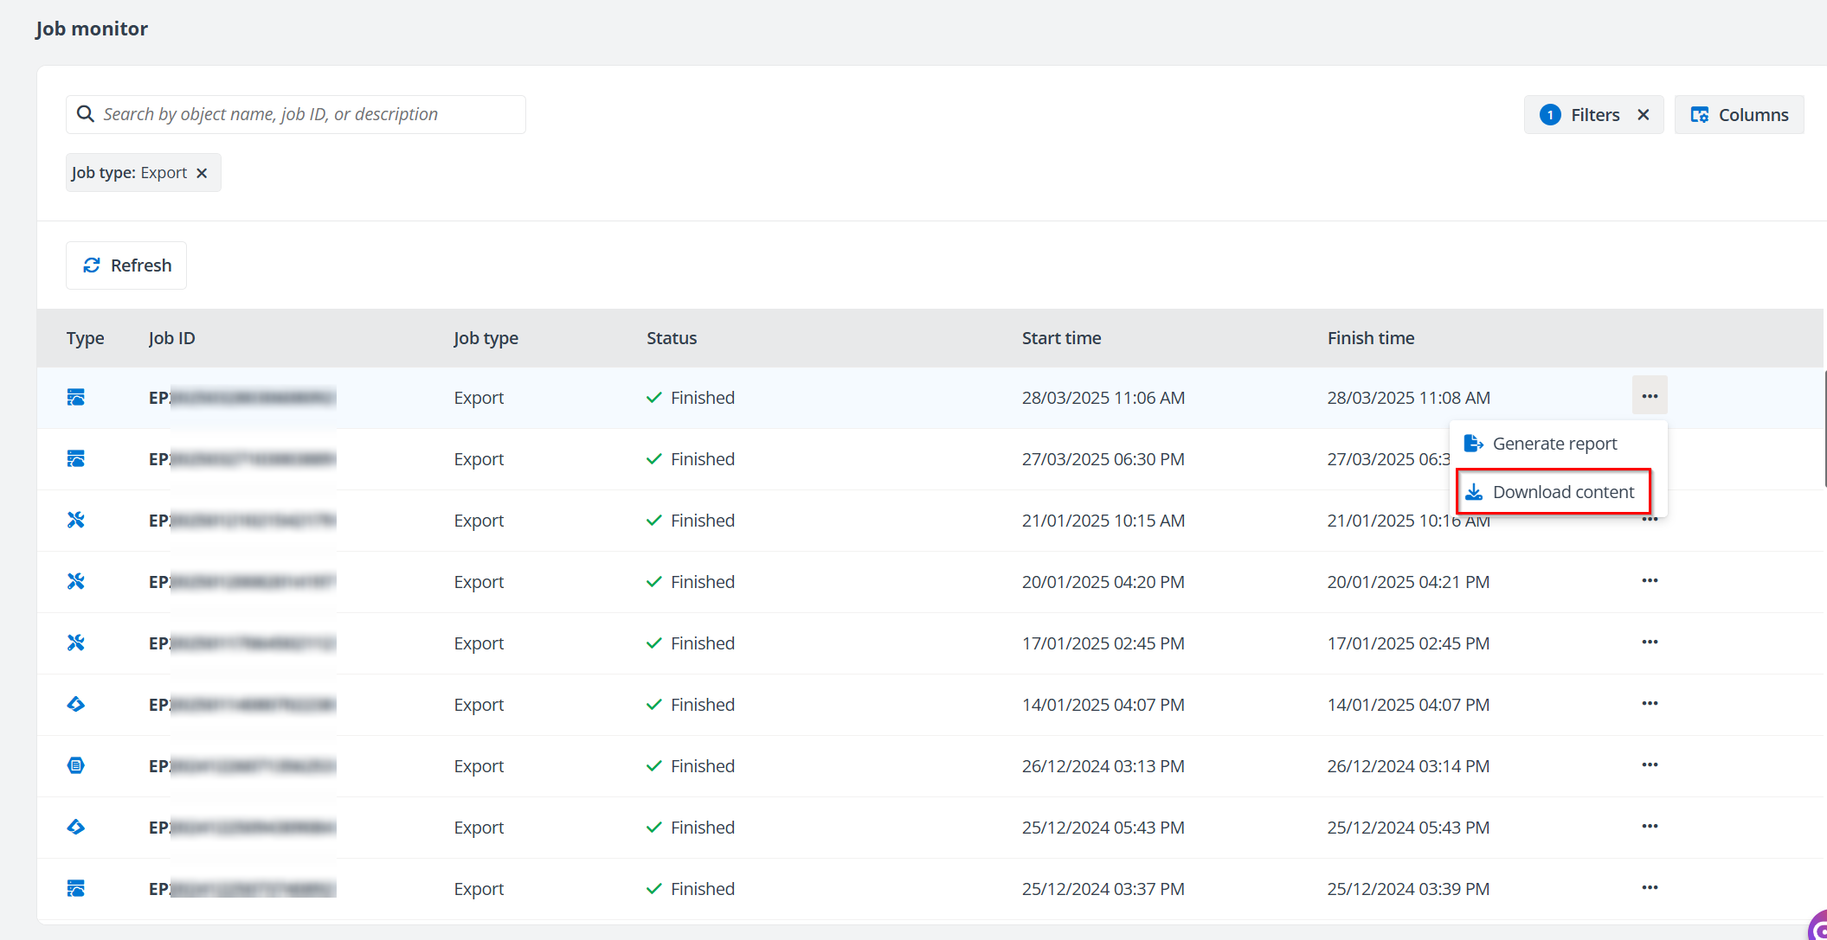Click the wrench-tools type icon on the 21/01/2025 row

pos(76,520)
